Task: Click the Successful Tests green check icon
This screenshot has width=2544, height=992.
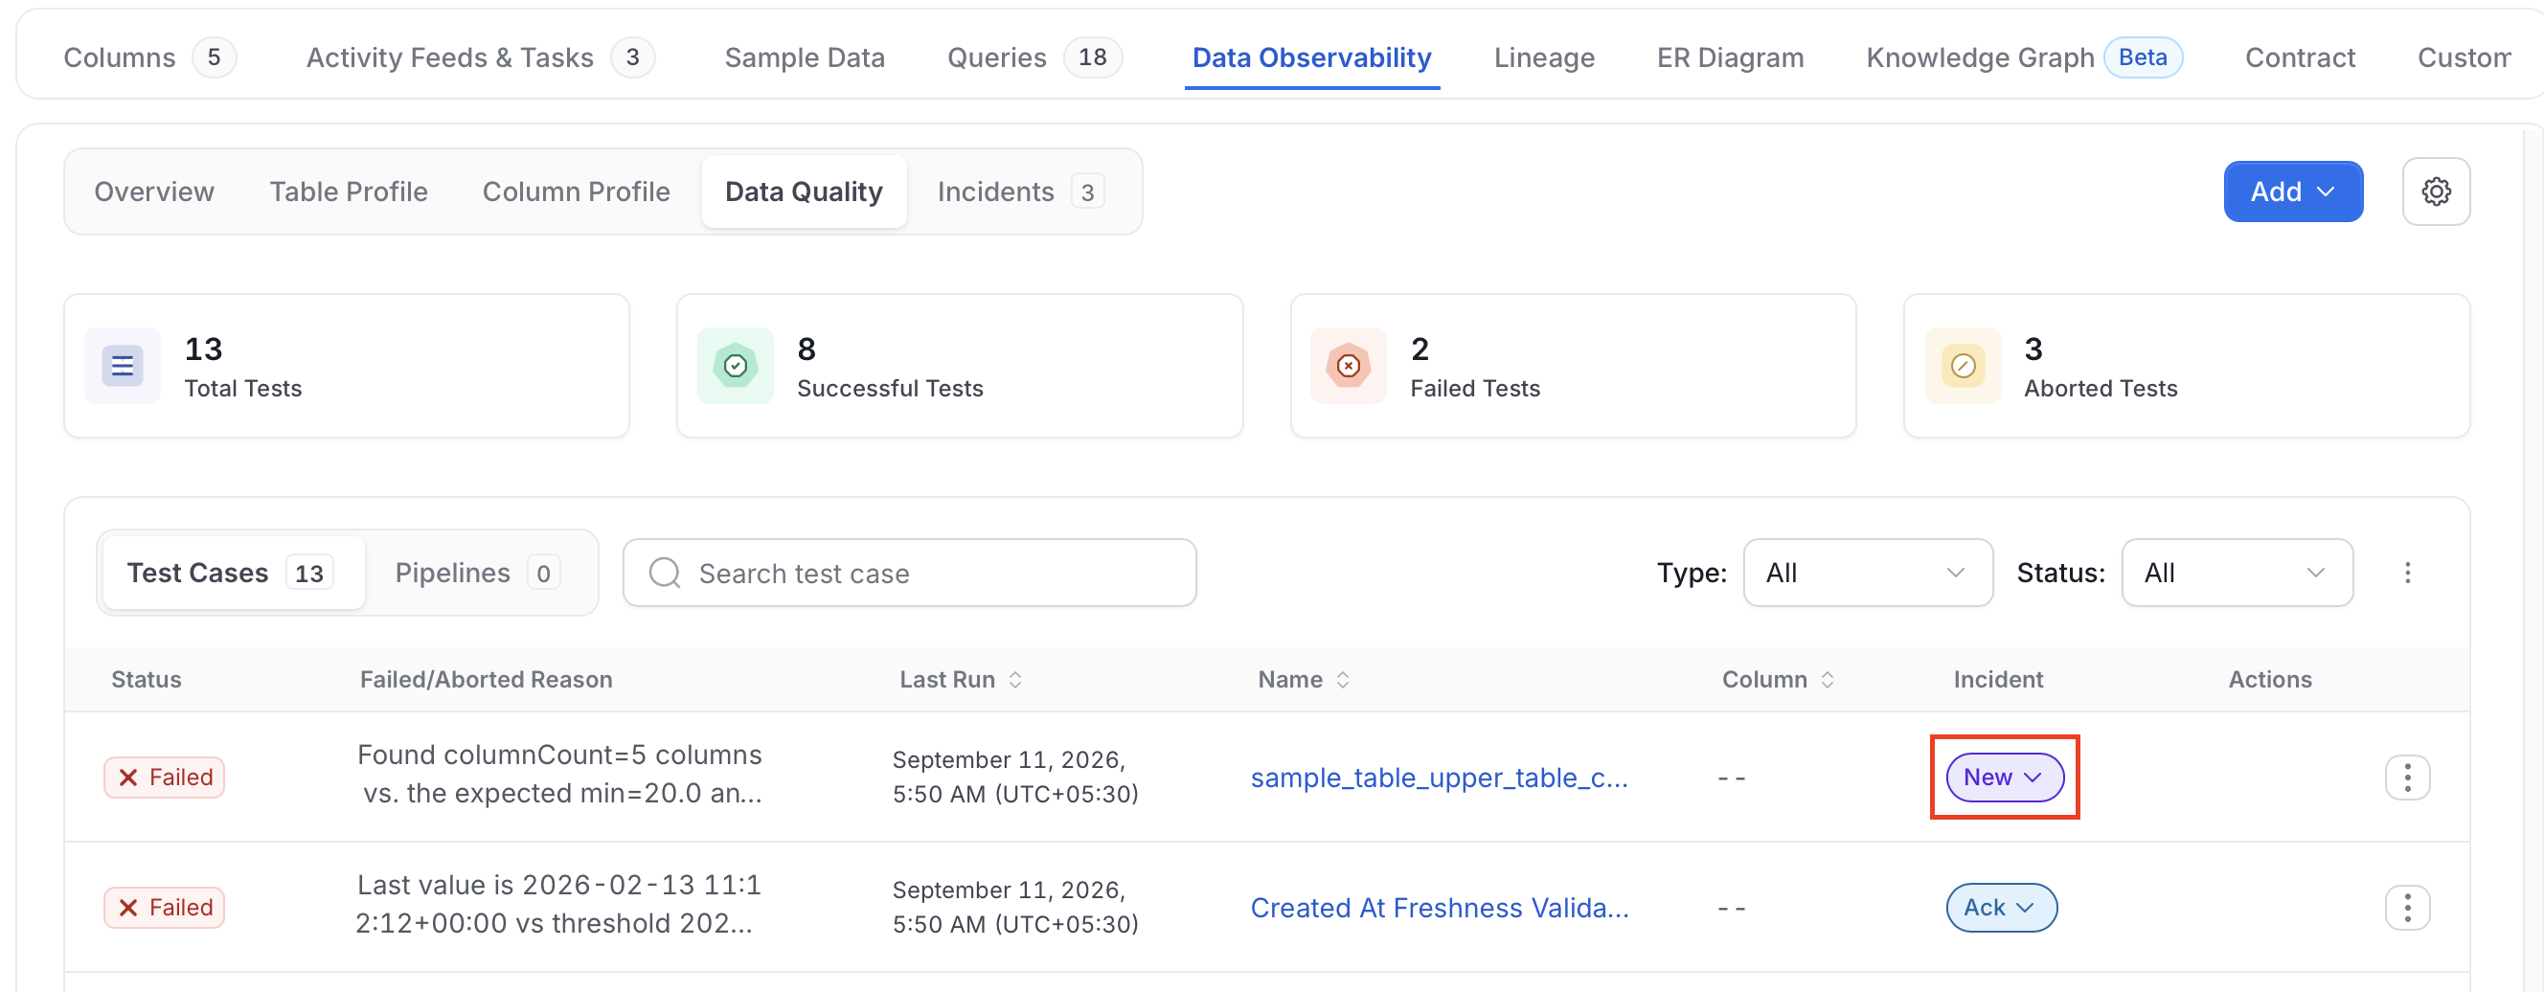Action: tap(736, 366)
